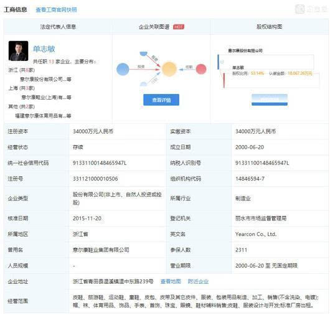Click the blue button under equity structure

pyautogui.click(x=270, y=100)
